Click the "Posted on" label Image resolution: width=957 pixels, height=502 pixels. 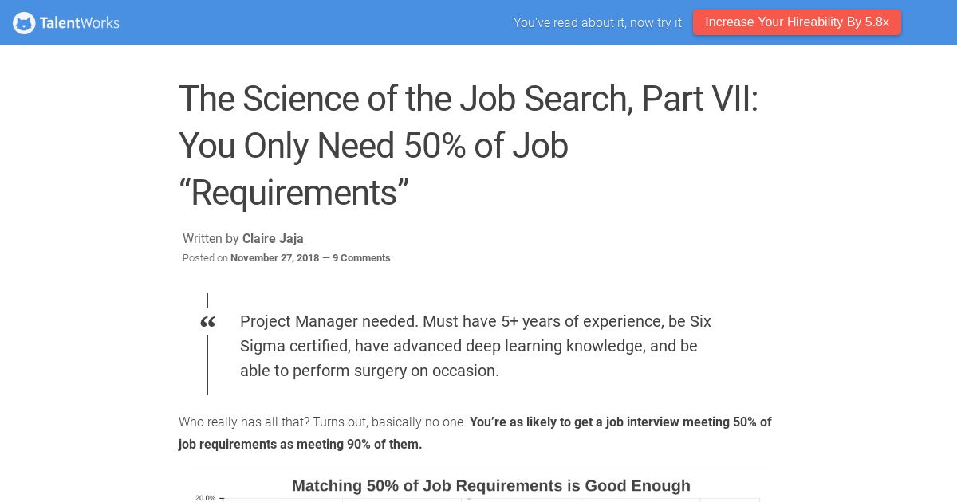tap(205, 257)
